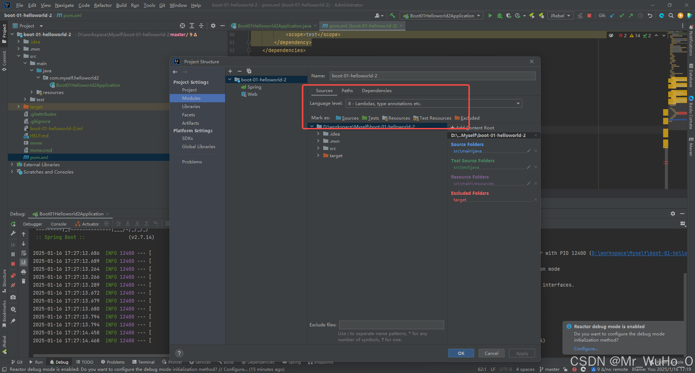Toggle the editor inspections eye icon
695x373 pixels.
tap(611, 35)
